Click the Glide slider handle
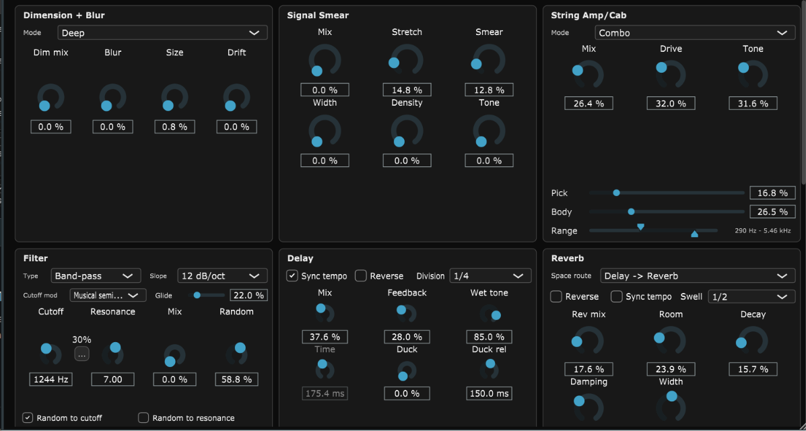Image resolution: width=806 pixels, height=431 pixels. (x=197, y=295)
